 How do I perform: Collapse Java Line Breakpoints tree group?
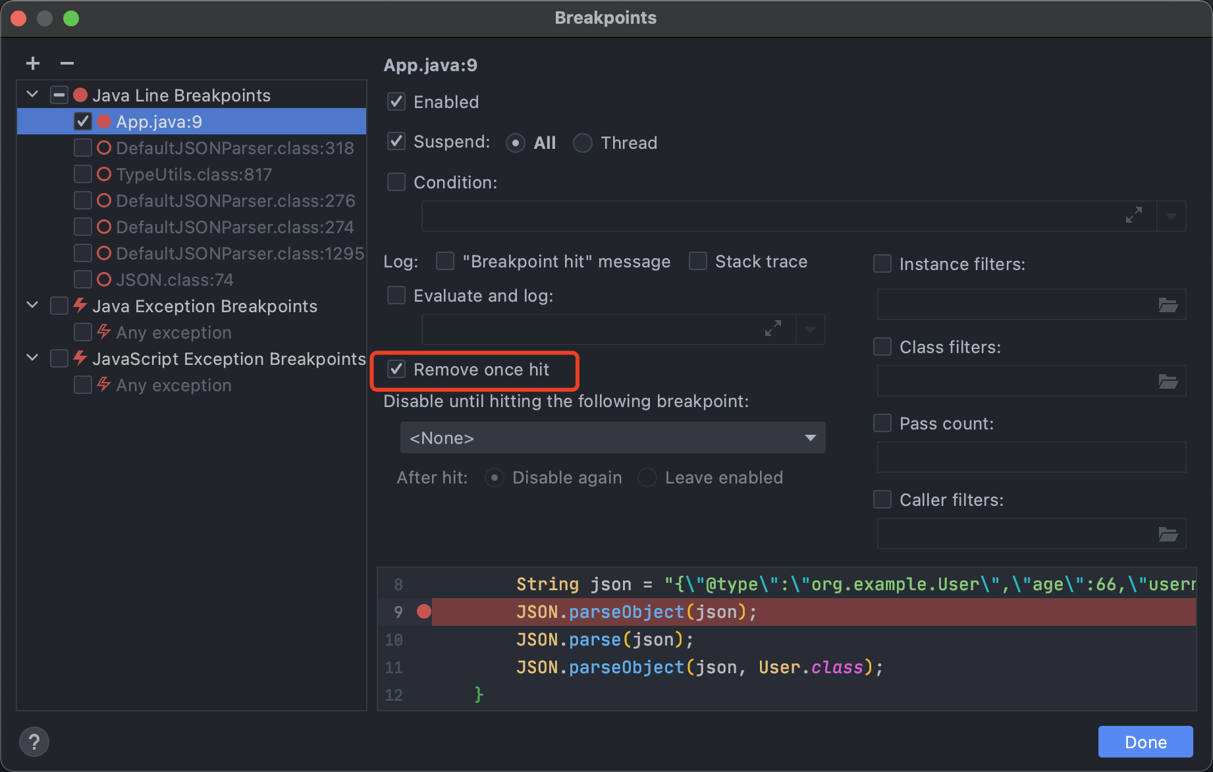click(x=32, y=95)
